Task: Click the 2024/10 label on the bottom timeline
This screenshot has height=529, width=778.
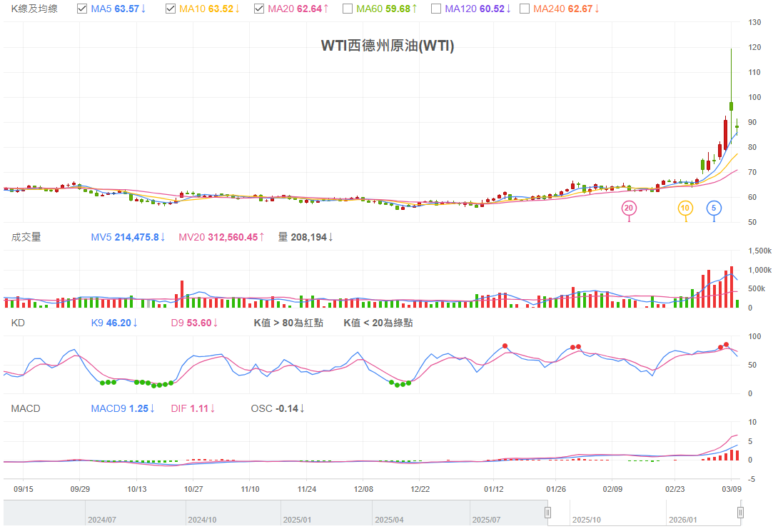Action: click(x=202, y=520)
